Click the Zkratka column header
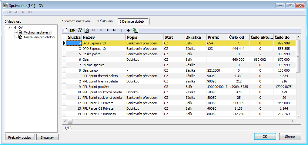 (196, 37)
